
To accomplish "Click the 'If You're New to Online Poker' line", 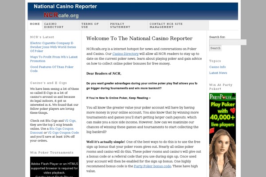I will (x=118, y=98).
